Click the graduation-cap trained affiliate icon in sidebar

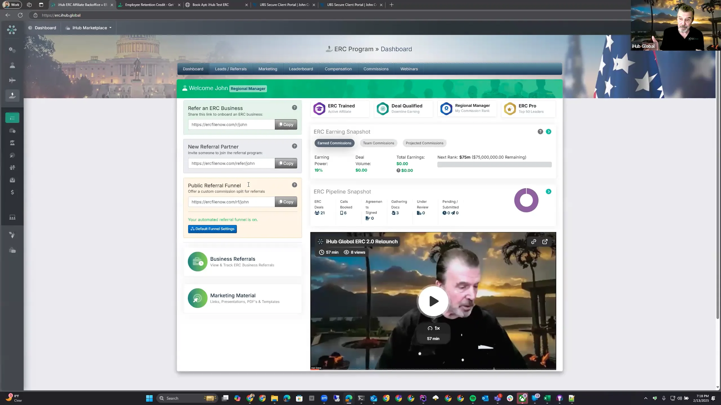pos(12,143)
